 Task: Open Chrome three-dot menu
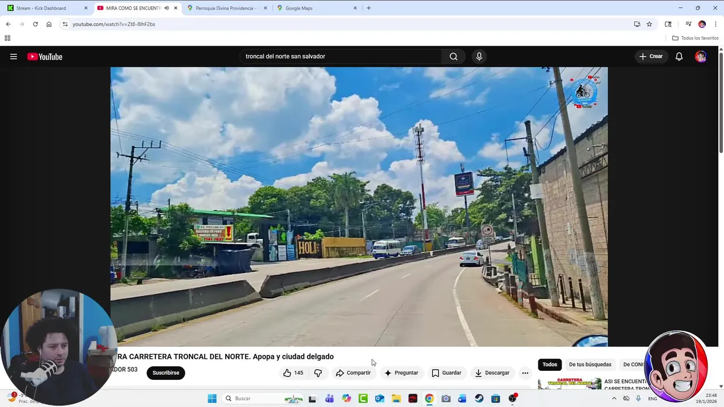[x=716, y=24]
